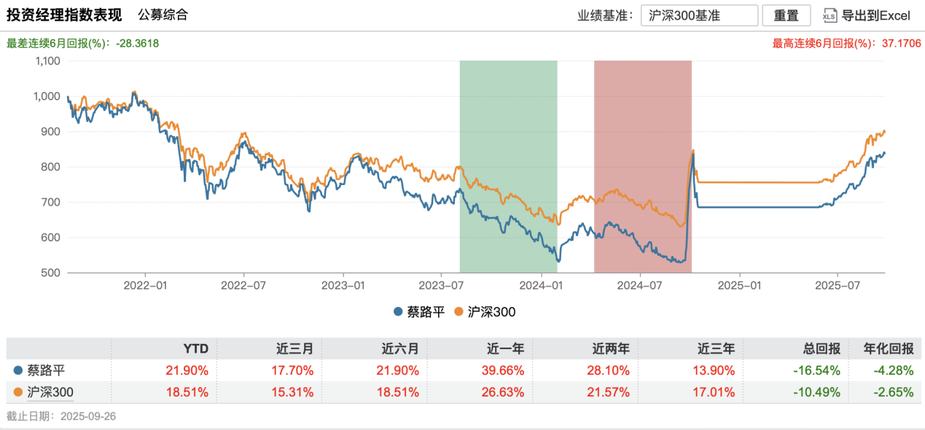The width and height of the screenshot is (925, 430).
Task: Toggle the 蔡路平 series via its legend label
Action: click(x=424, y=312)
